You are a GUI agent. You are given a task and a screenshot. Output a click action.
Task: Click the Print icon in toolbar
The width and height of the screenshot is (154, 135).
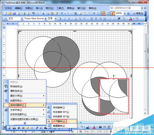(x=24, y=13)
